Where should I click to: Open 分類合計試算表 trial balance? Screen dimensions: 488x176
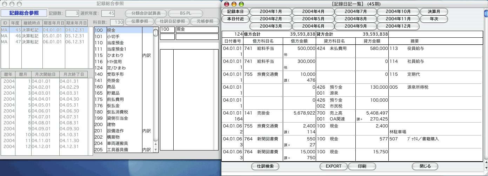pyautogui.click(x=146, y=13)
